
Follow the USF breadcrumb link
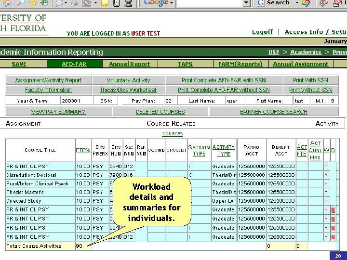click(x=274, y=52)
